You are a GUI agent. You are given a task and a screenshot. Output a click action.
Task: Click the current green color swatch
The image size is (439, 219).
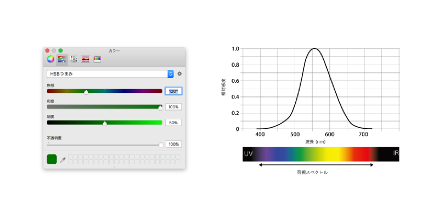click(52, 159)
